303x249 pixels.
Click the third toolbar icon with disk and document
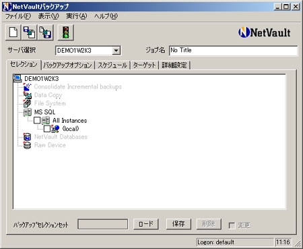(x=46, y=32)
